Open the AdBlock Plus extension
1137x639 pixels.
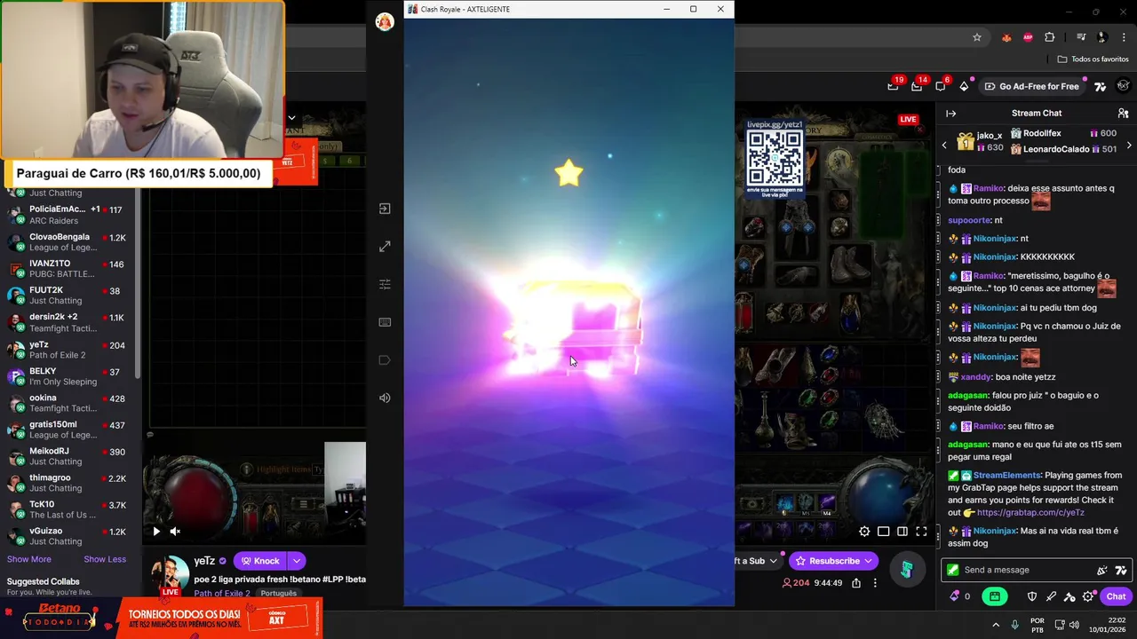coord(1028,37)
